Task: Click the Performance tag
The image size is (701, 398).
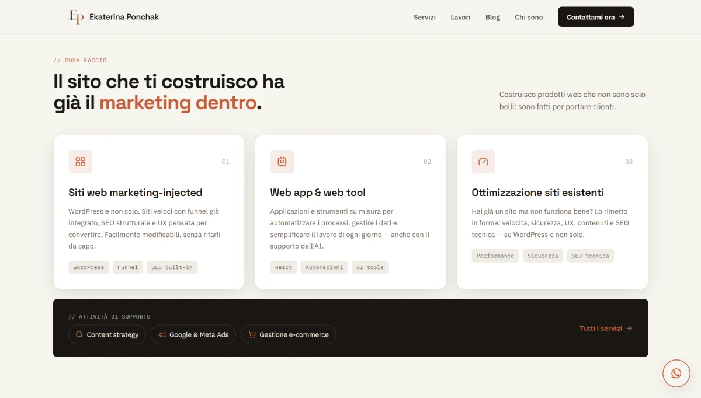Action: [x=495, y=256]
